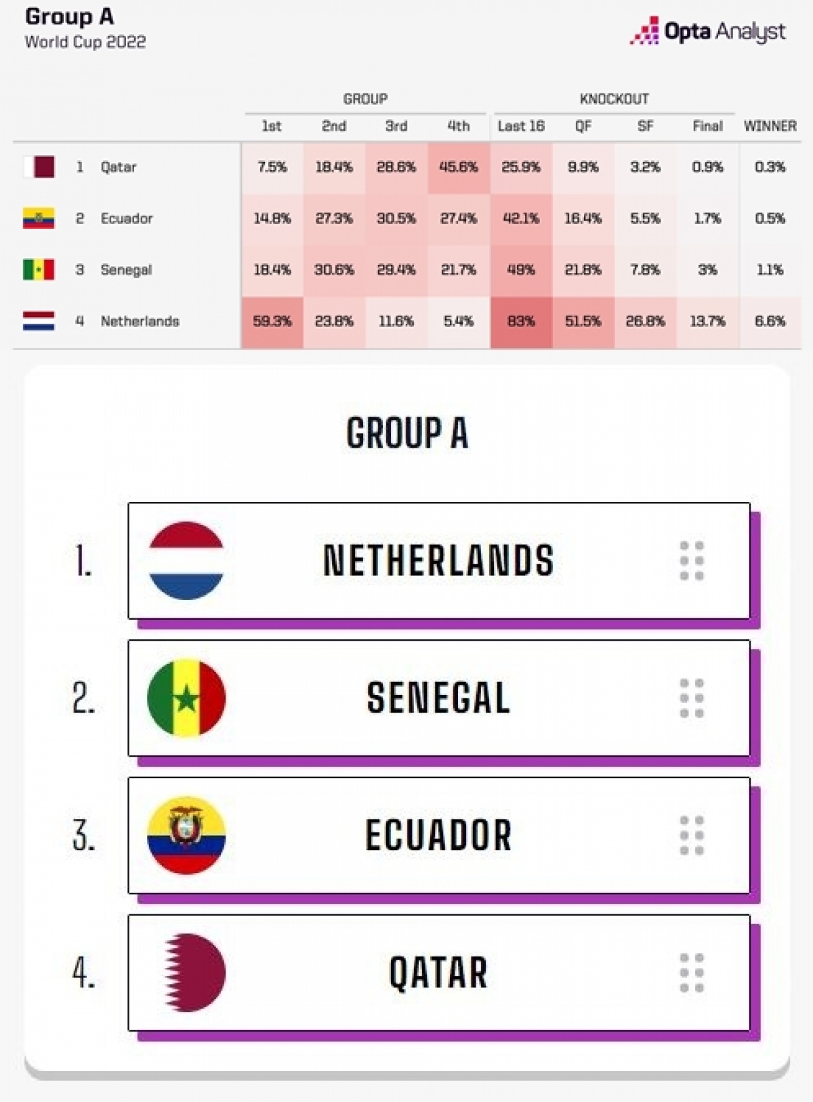Select the WINNER column header
Viewport: 813px width, 1102px height.
click(x=770, y=126)
